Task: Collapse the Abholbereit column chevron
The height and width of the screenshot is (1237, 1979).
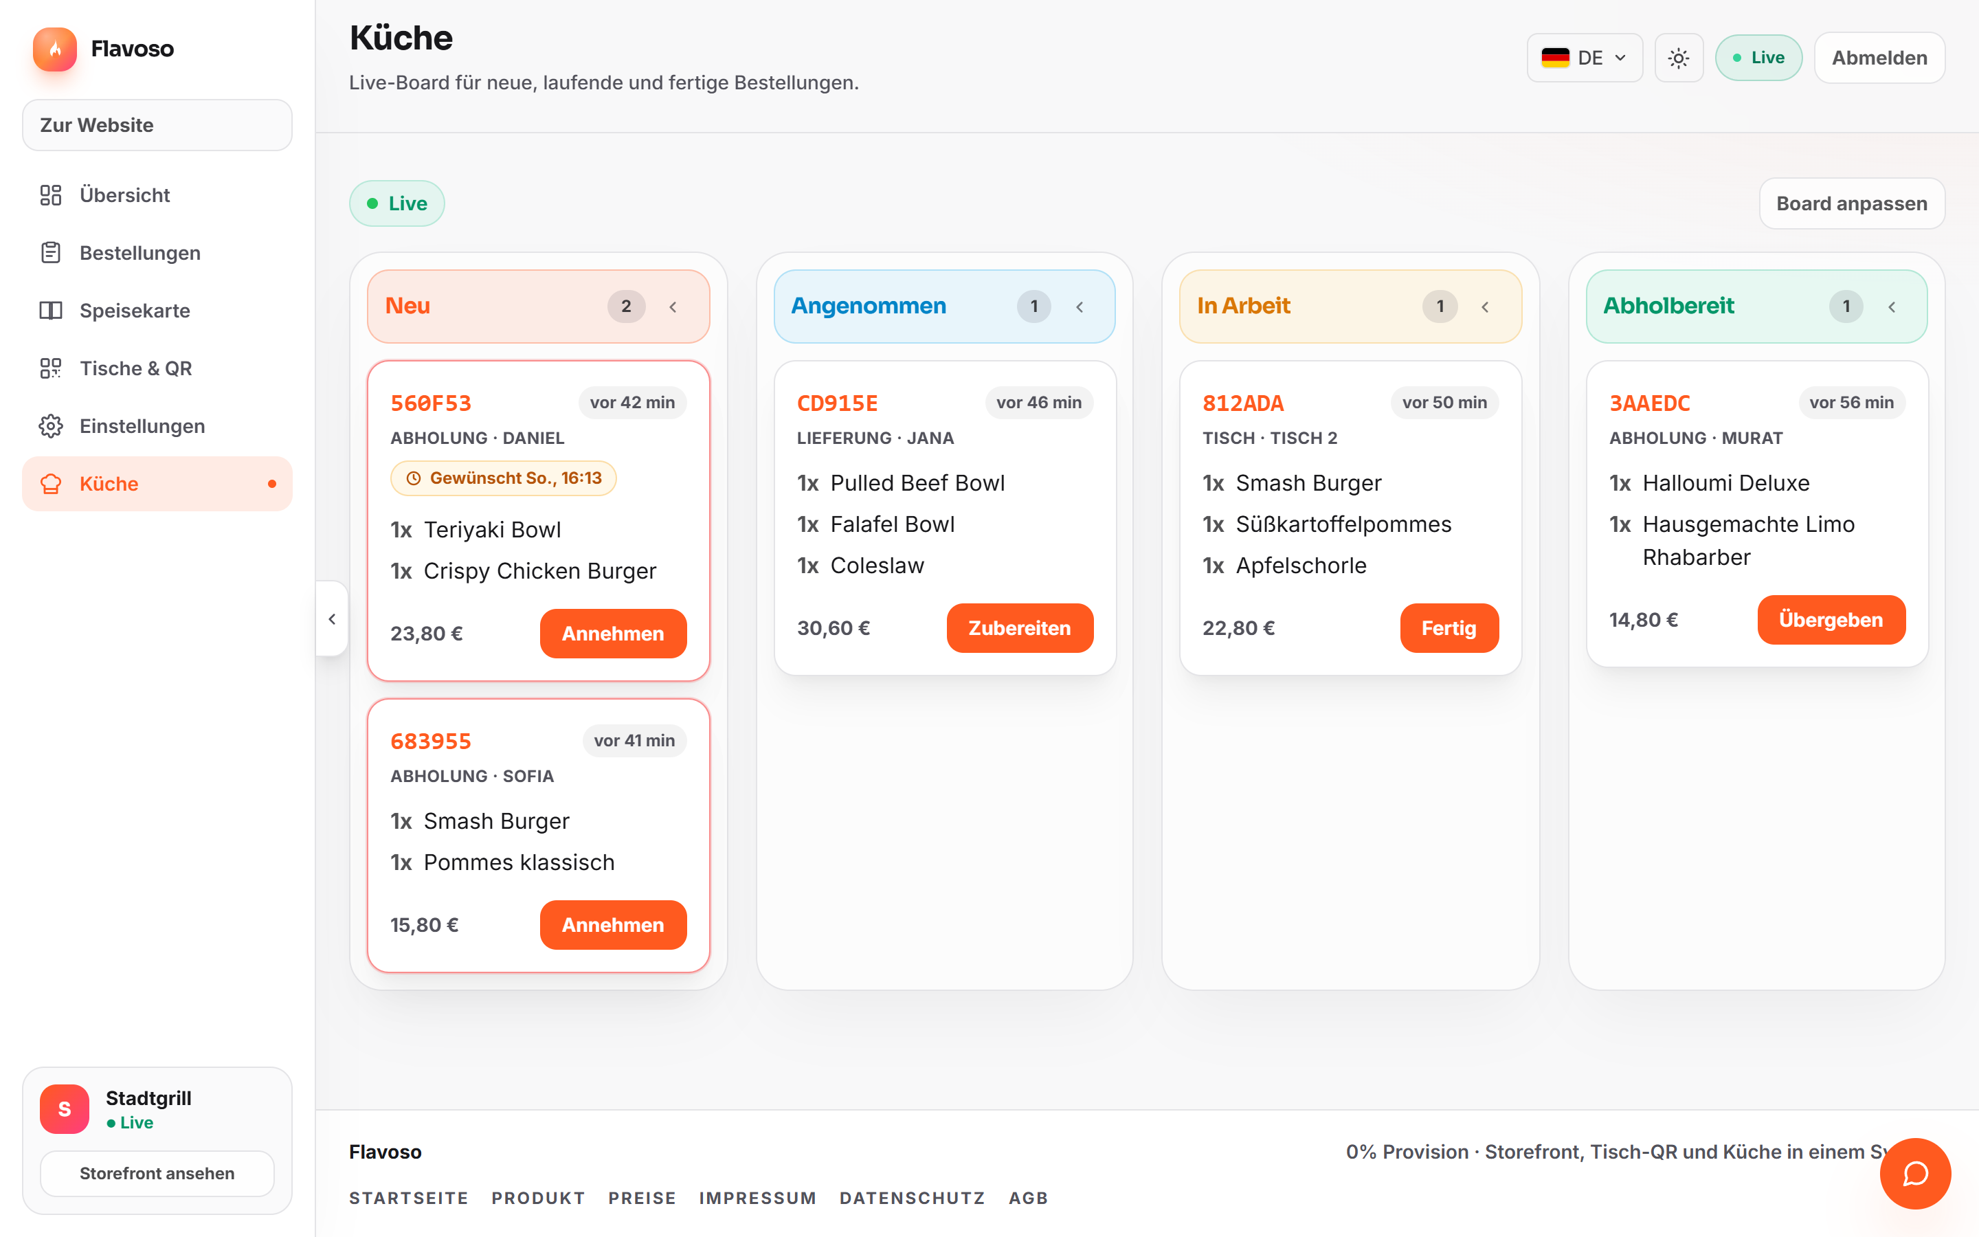Action: click(x=1892, y=307)
